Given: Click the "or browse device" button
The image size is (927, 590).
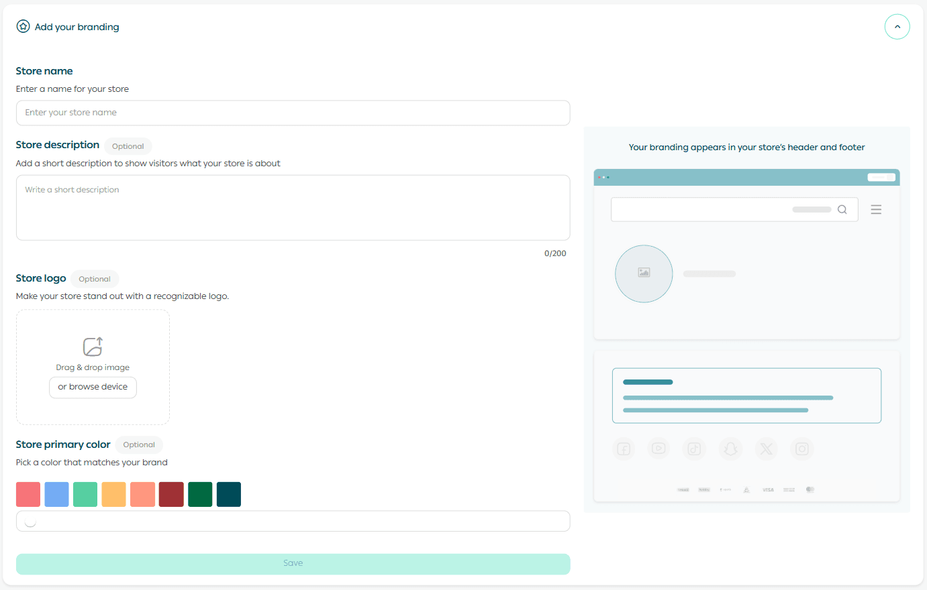Looking at the screenshot, I should coord(93,387).
